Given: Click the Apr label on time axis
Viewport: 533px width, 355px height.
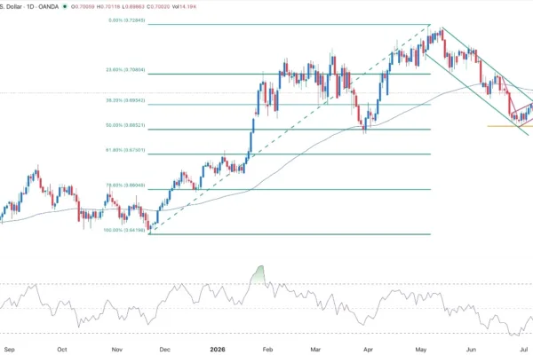Looking at the screenshot, I should point(368,349).
